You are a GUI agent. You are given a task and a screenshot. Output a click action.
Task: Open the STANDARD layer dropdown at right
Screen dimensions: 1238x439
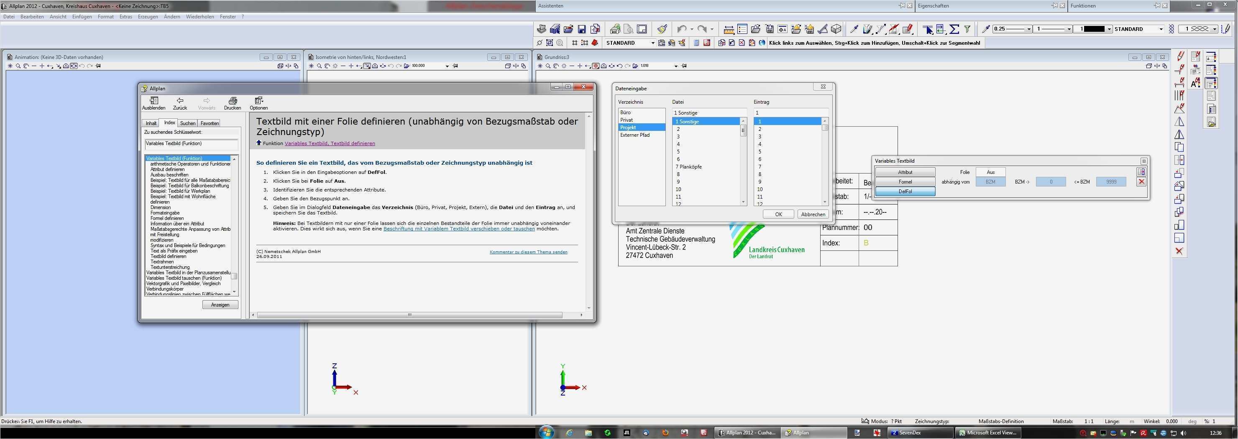pyautogui.click(x=1161, y=29)
